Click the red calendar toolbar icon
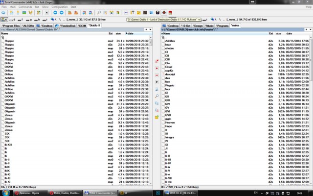 [x=170, y=13]
